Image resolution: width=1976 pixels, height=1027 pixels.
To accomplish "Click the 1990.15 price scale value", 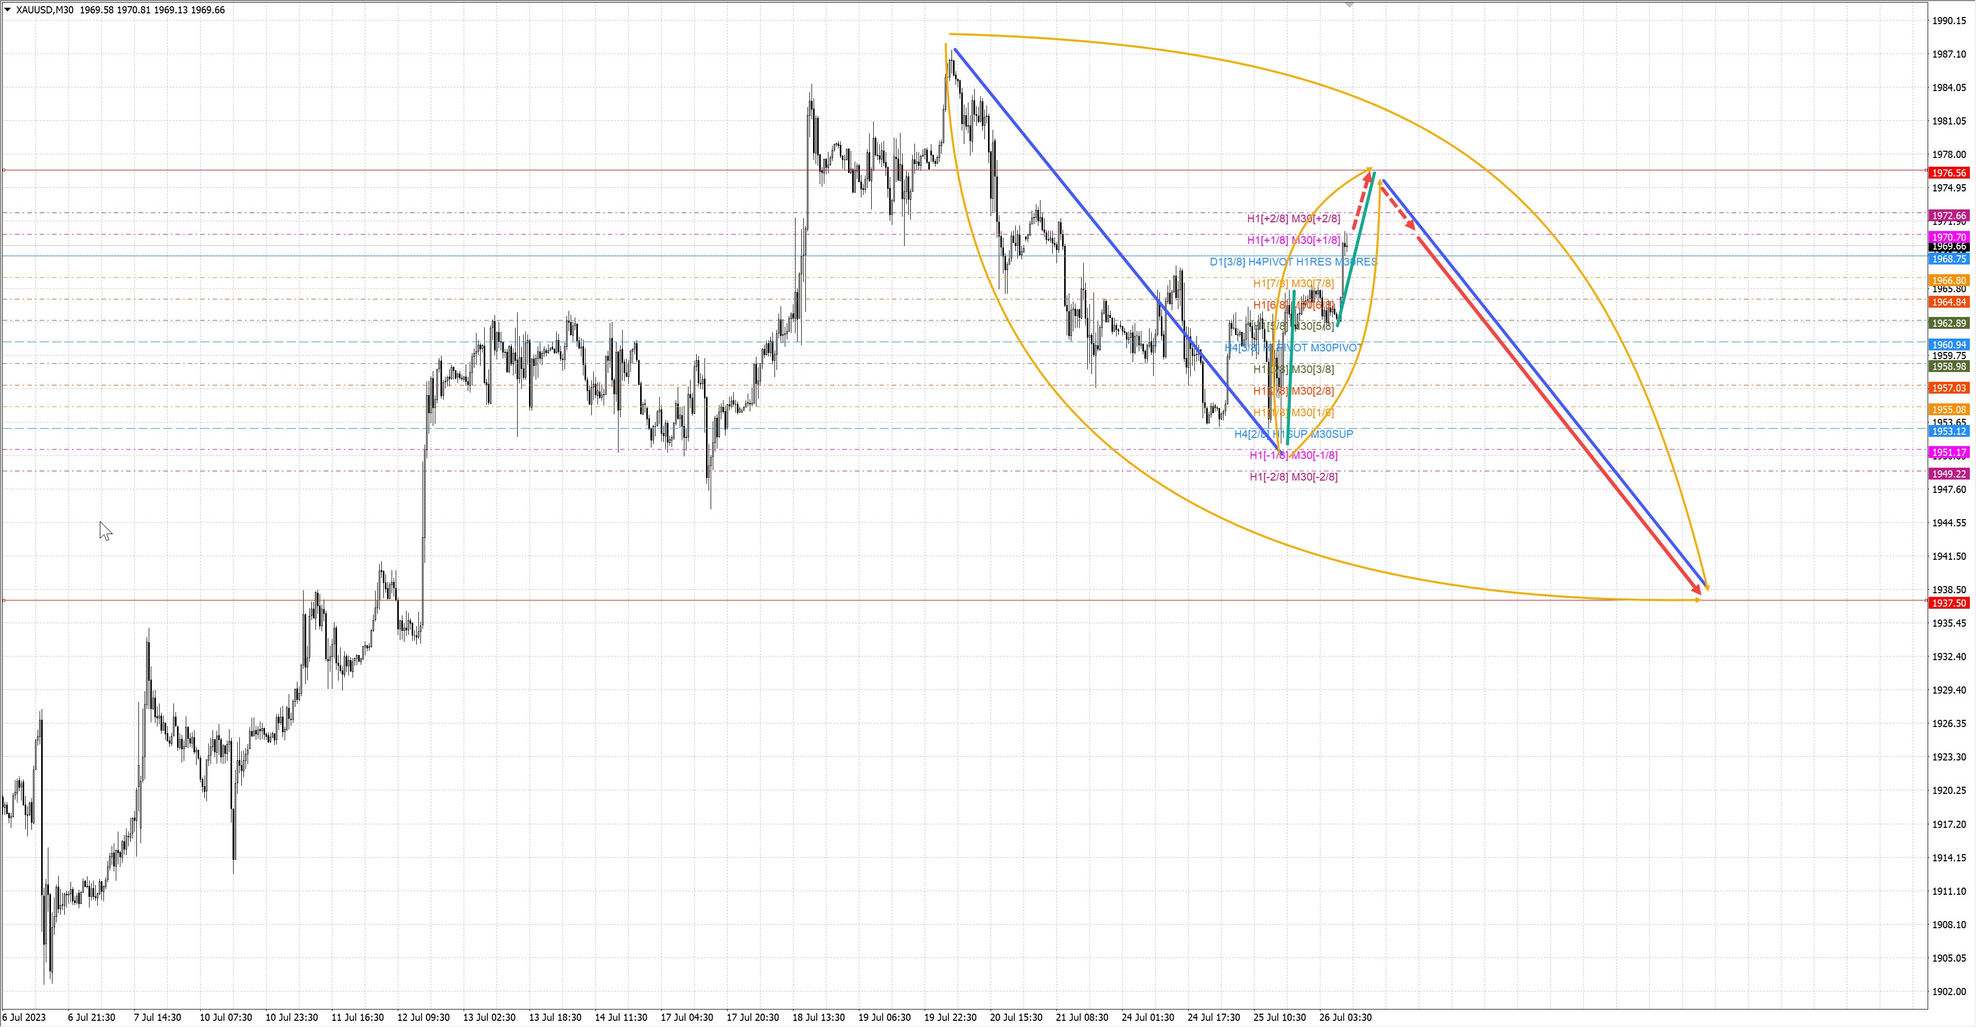I will [1948, 21].
